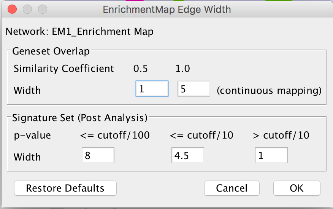The width and height of the screenshot is (333, 209).
Task: Focus the width field under > cutoff/10
Action: pos(271,156)
